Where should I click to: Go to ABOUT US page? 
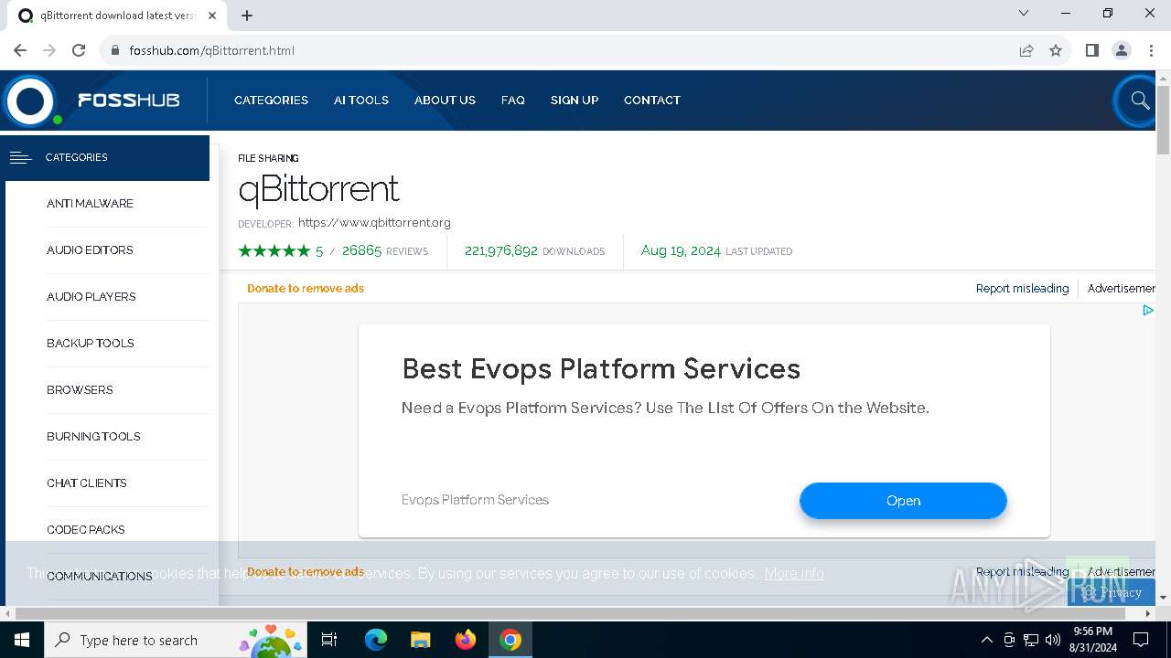(x=445, y=101)
